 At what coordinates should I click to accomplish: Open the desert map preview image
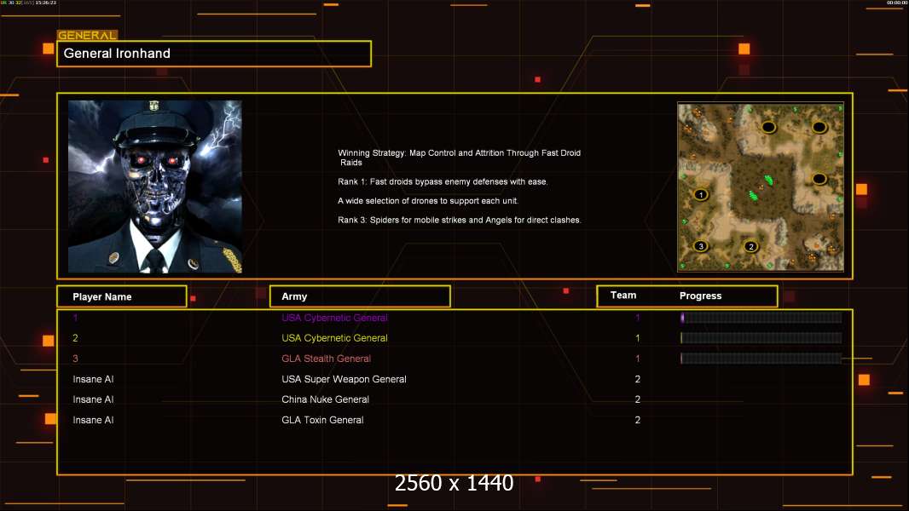[761, 187]
